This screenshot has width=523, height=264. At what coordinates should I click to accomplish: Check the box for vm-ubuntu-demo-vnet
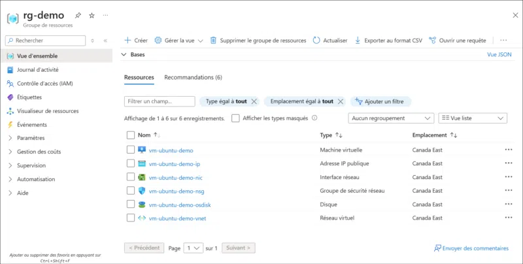pos(131,218)
